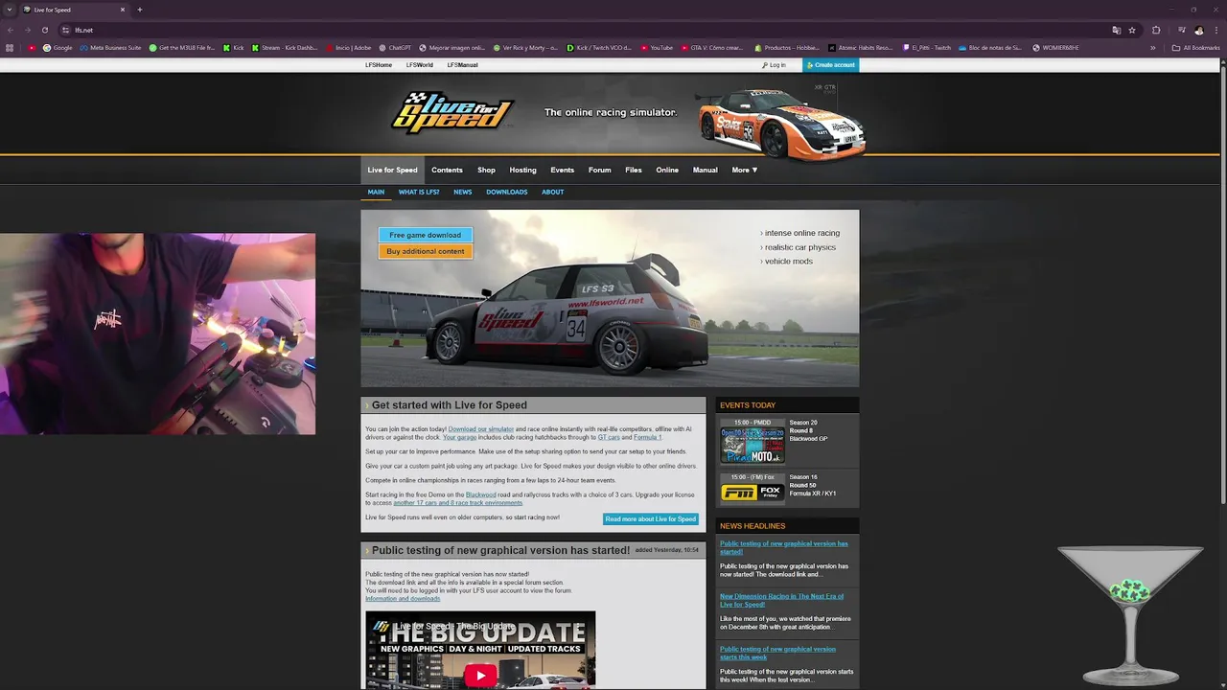Viewport: 1227px width, 690px height.
Task: Open the apps grid bookmark icon
Action: 10,47
